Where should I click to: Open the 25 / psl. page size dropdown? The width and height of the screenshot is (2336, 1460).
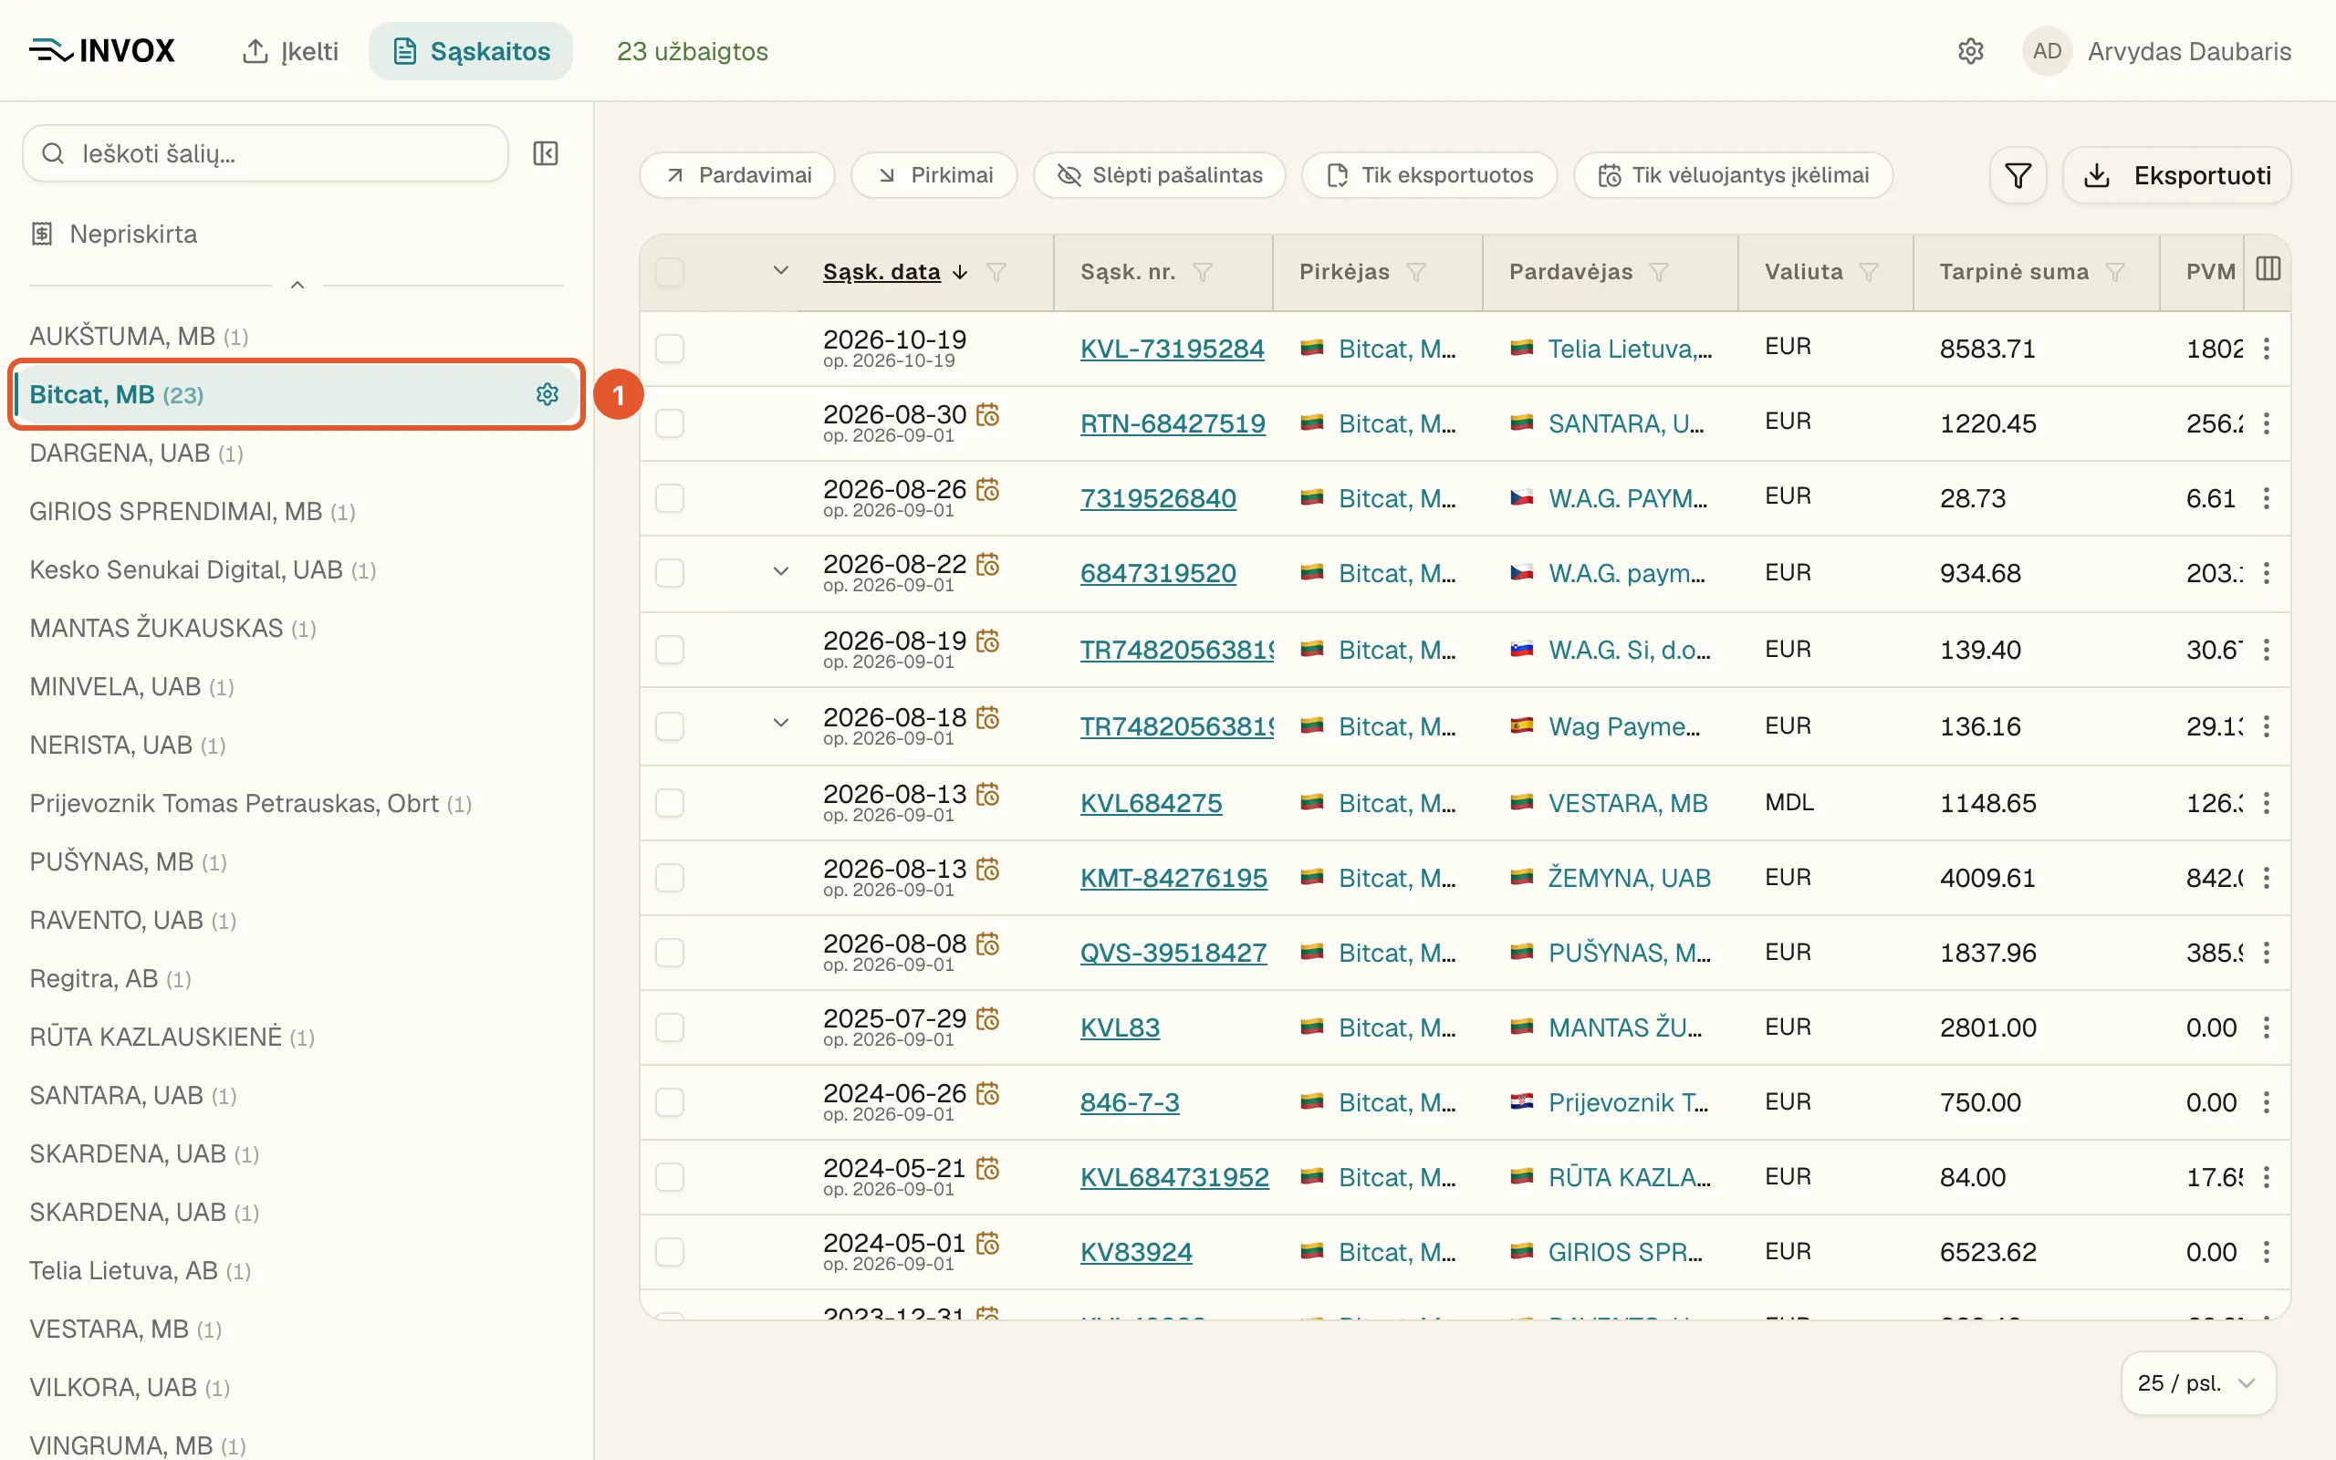(2198, 1382)
